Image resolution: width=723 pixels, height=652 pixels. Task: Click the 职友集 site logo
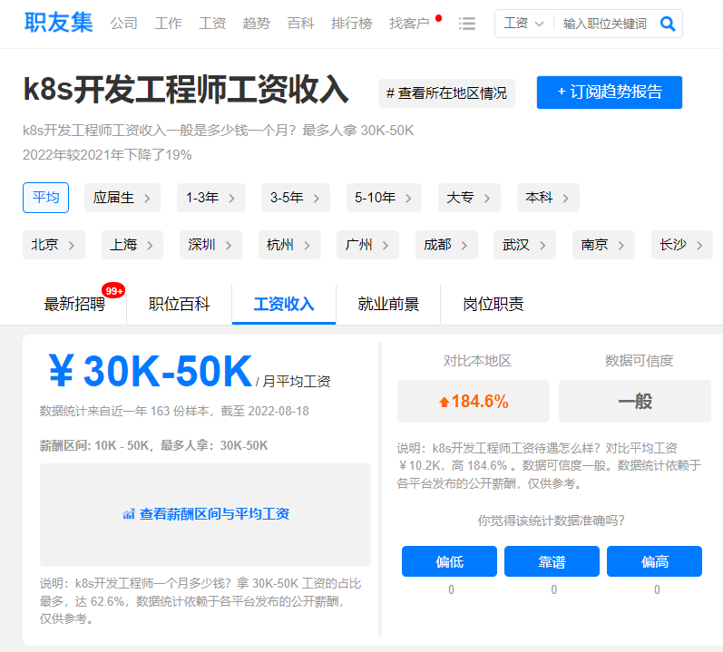(58, 23)
